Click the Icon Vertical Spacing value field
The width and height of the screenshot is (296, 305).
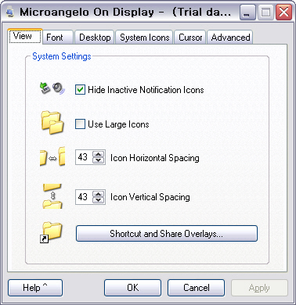coord(84,197)
